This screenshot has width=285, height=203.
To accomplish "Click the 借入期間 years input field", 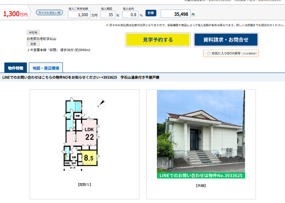I will tap(107, 15).
